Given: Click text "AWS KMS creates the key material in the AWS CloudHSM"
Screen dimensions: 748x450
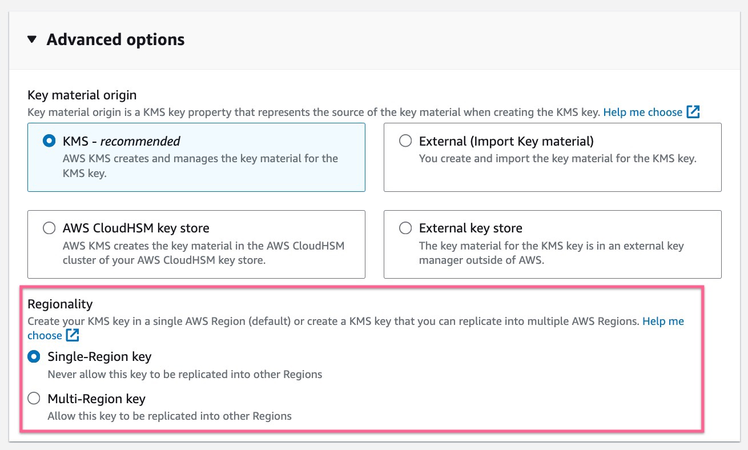Looking at the screenshot, I should [x=204, y=246].
